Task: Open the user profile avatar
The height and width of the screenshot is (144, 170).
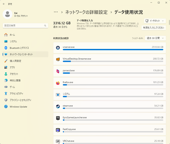Action: (7, 14)
